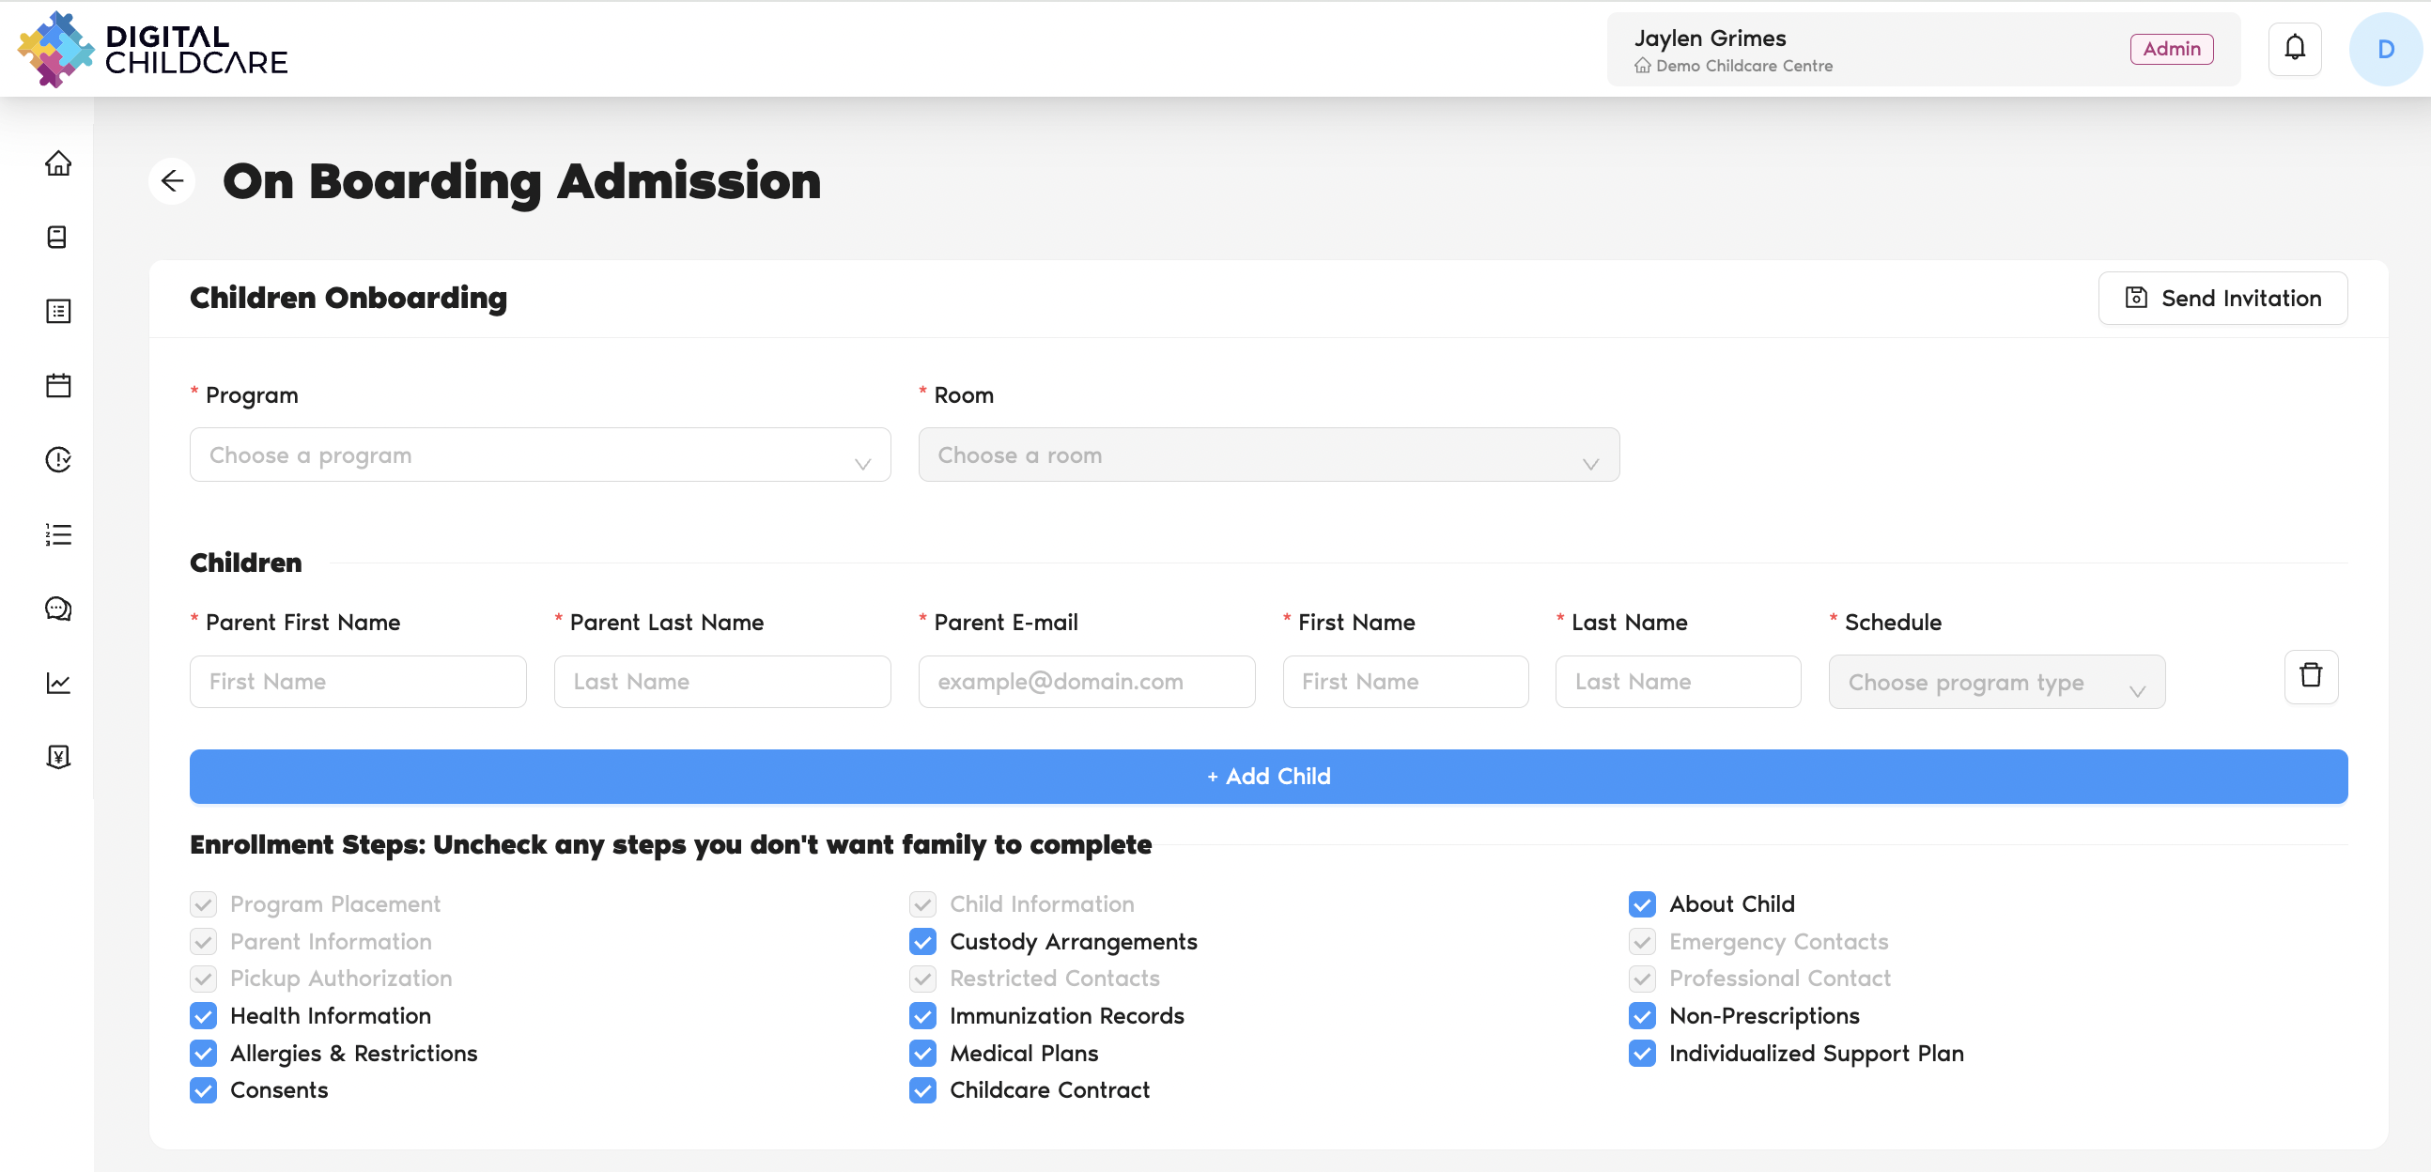Open the home icon in sidebar
The image size is (2431, 1172).
(58, 163)
